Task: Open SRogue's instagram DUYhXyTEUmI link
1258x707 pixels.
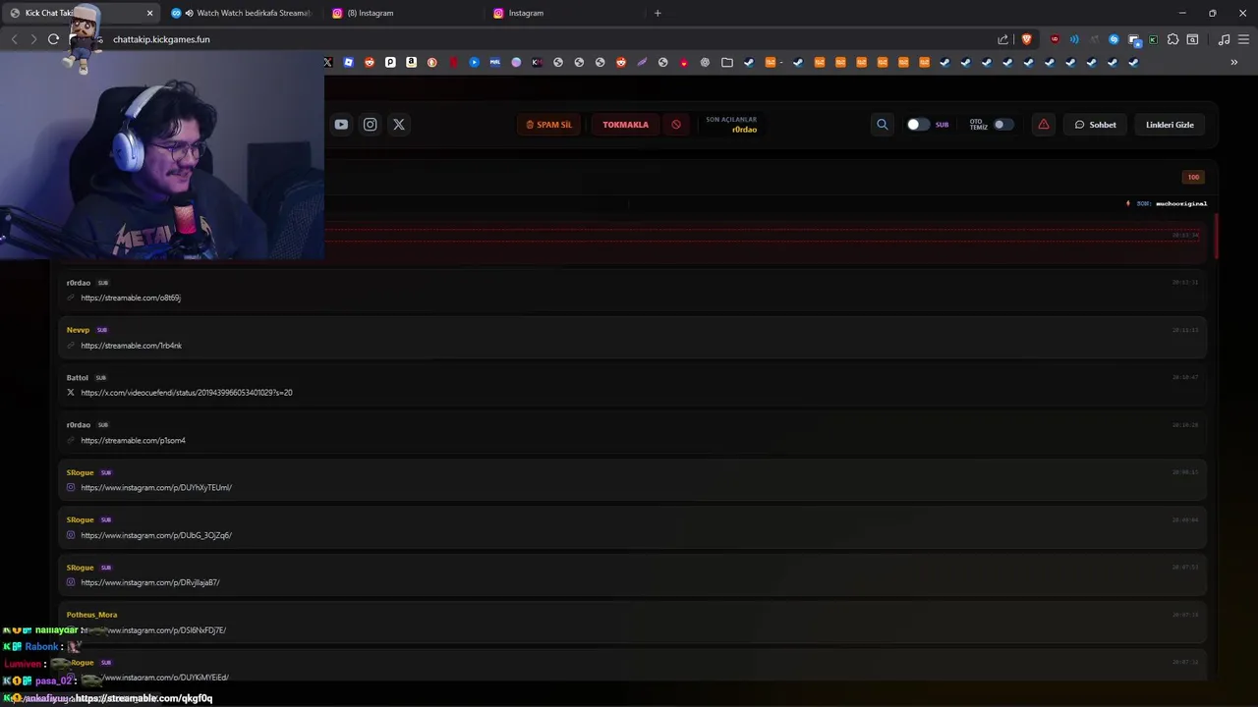Action: [x=156, y=487]
